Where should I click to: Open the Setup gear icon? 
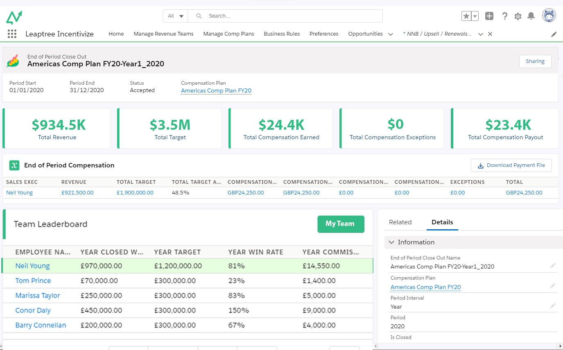(518, 16)
